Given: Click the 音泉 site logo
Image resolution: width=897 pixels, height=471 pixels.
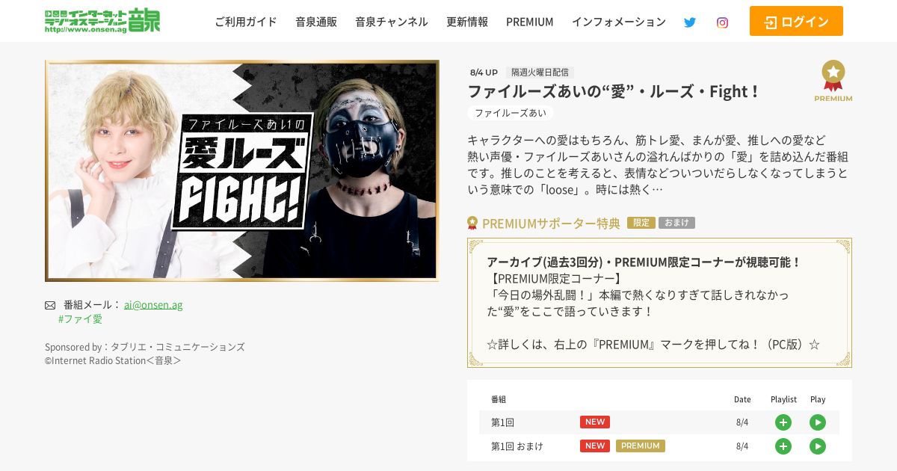Looking at the screenshot, I should [x=102, y=21].
